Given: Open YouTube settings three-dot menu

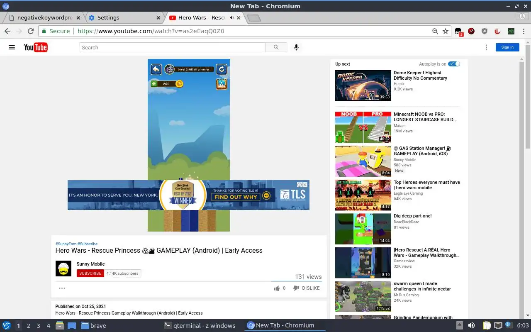Looking at the screenshot, I should pos(486,47).
